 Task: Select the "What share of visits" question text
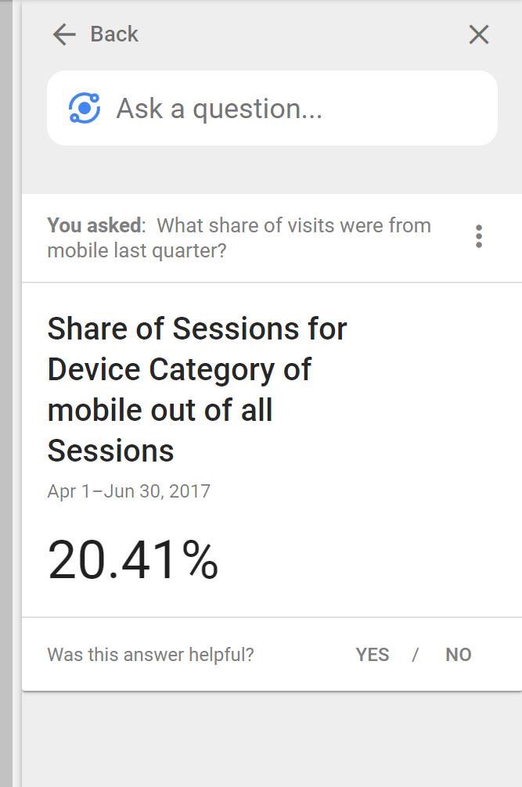click(293, 225)
